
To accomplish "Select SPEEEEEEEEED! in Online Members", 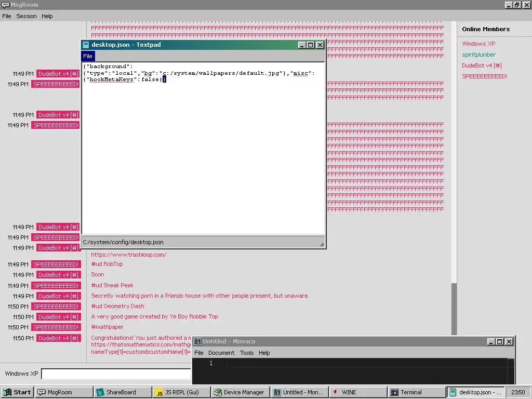I will point(484,76).
